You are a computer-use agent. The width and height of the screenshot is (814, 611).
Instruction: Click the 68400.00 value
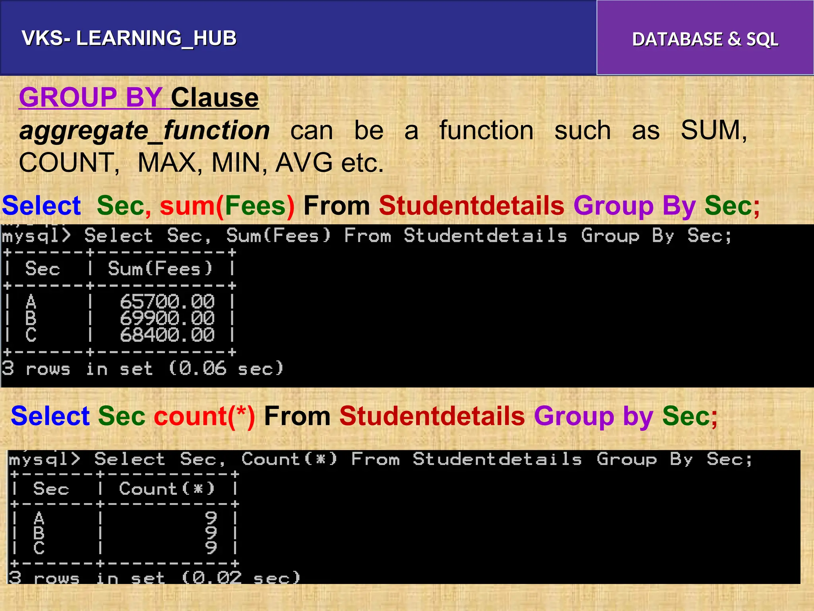pos(167,335)
